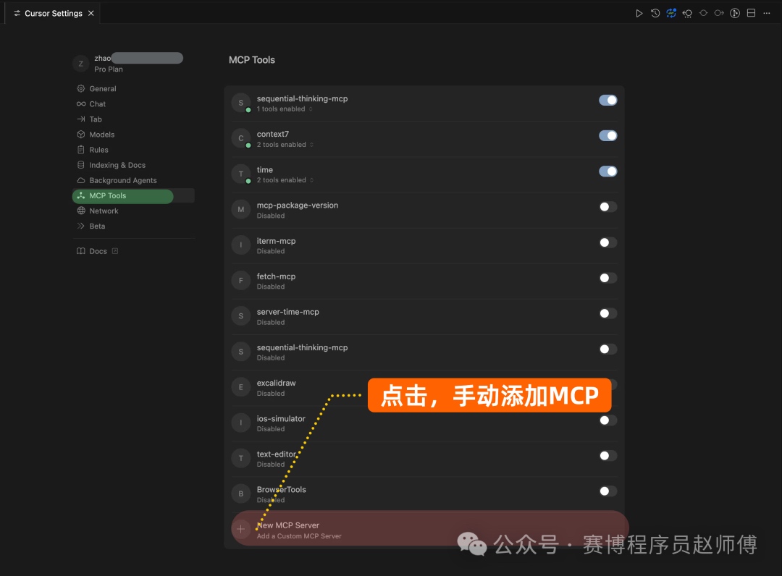Click the I avatar of iterm-mcp
782x576 pixels.
coord(241,245)
